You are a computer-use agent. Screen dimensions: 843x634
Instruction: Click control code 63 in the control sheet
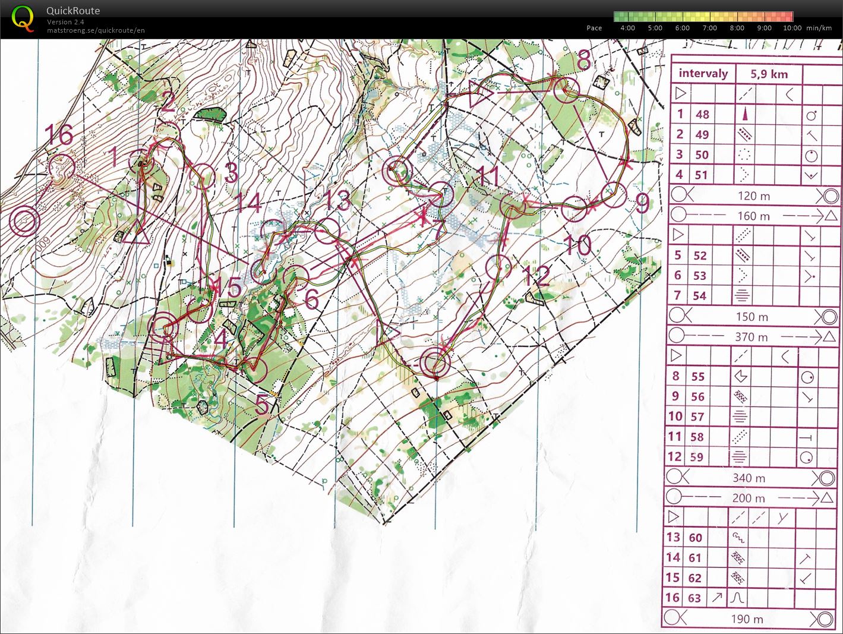694,598
